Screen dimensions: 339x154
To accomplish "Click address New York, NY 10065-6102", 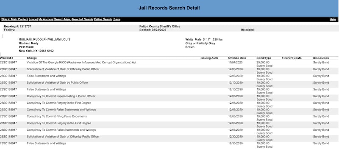I will pyautogui.click(x=36, y=51).
